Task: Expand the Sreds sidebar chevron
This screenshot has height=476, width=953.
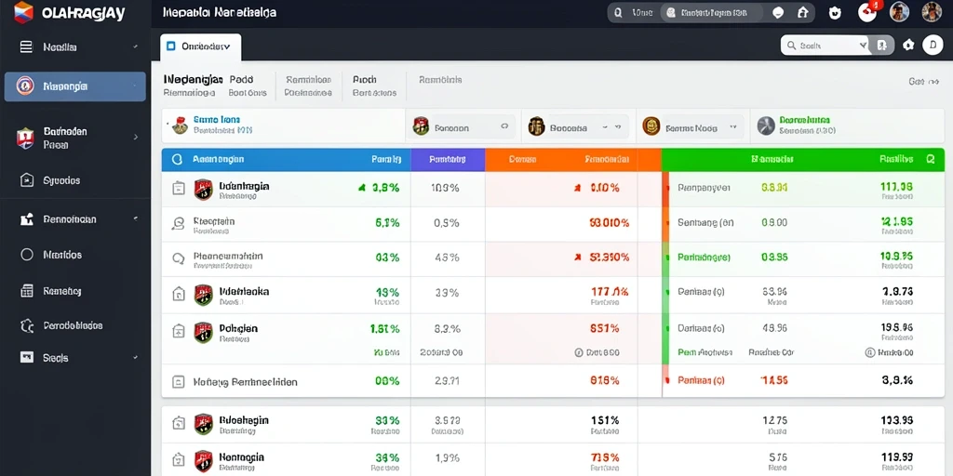Action: tap(135, 358)
